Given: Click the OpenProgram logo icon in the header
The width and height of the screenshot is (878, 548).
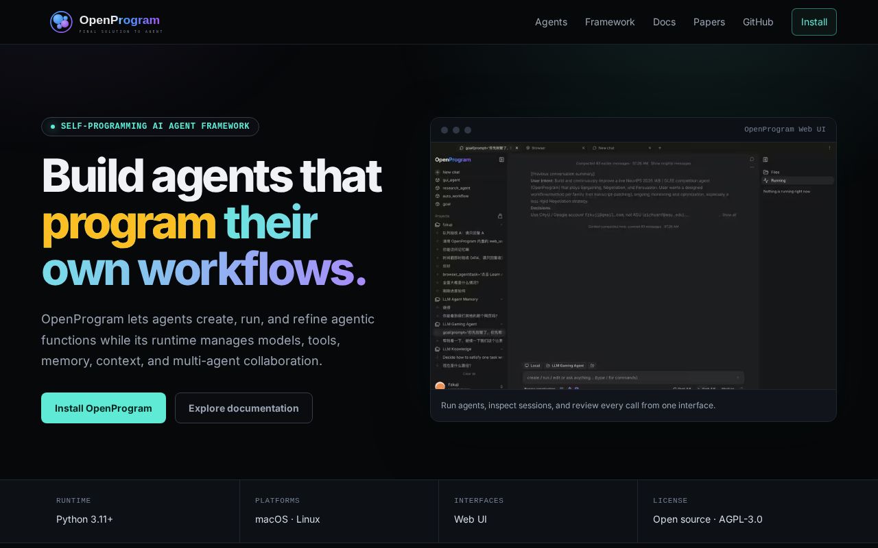Looking at the screenshot, I should coord(61,22).
